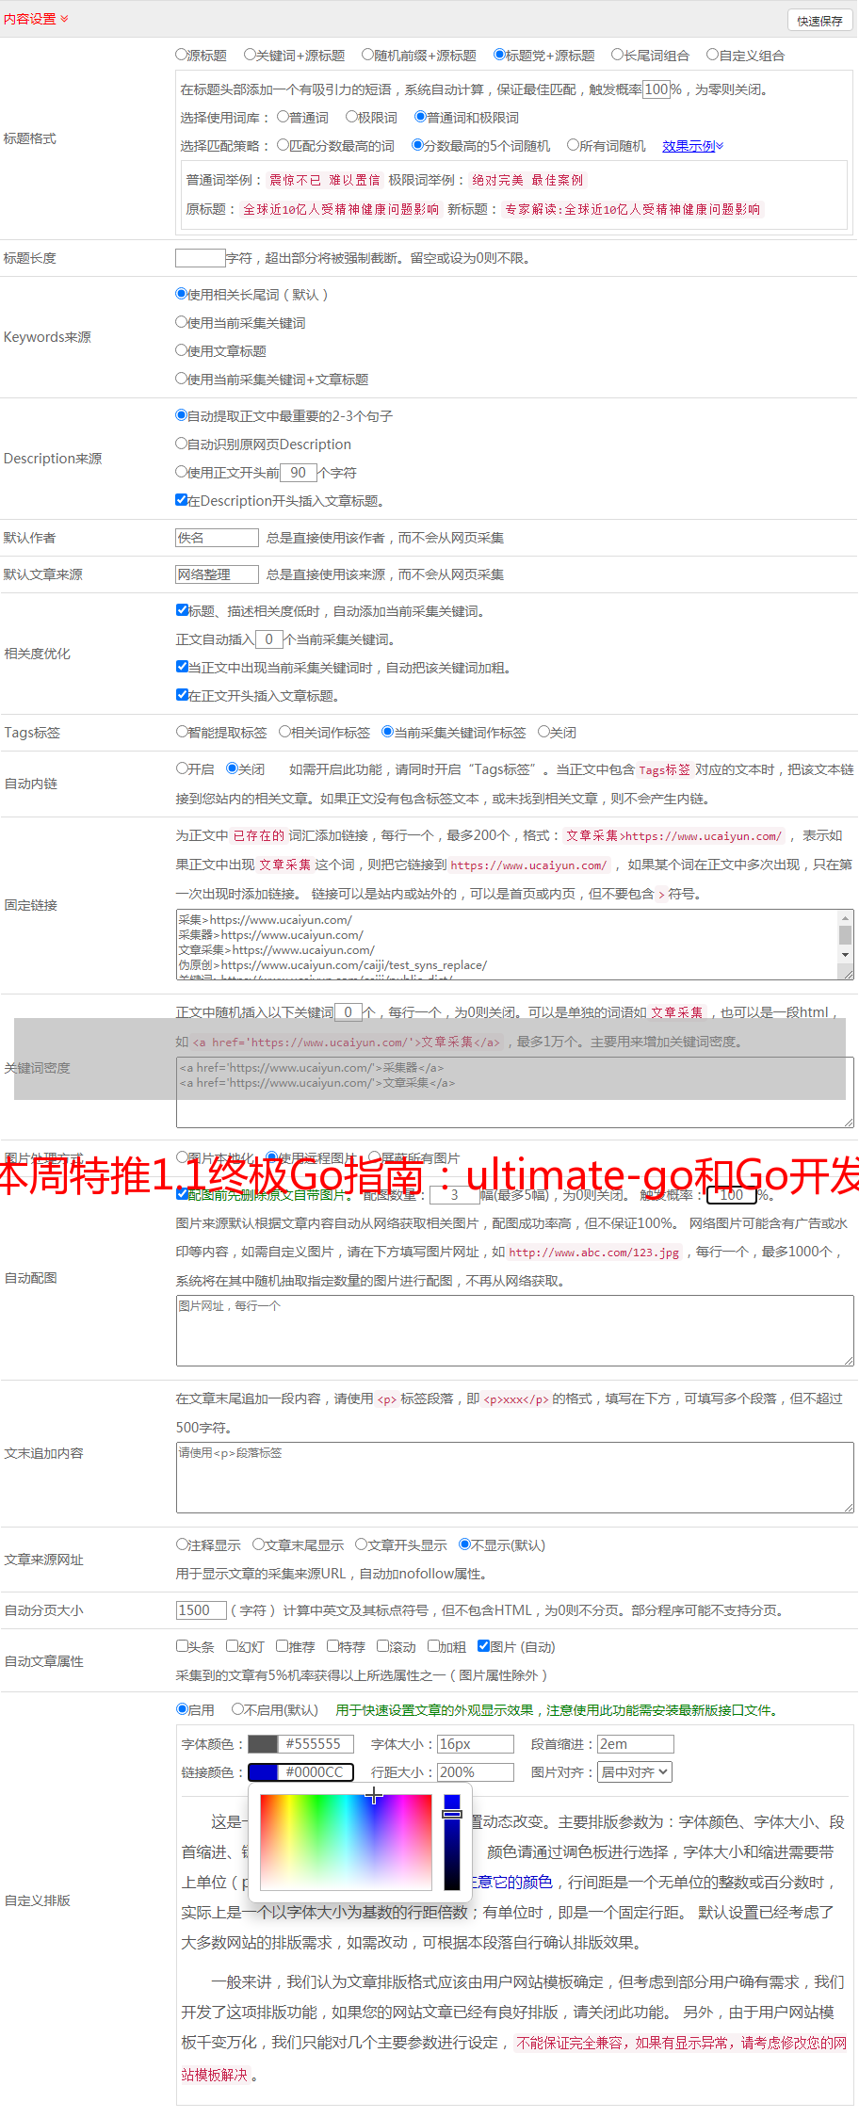The image size is (859, 2118).
Task: Click the 90 characters input for Description
Action: coord(298,473)
